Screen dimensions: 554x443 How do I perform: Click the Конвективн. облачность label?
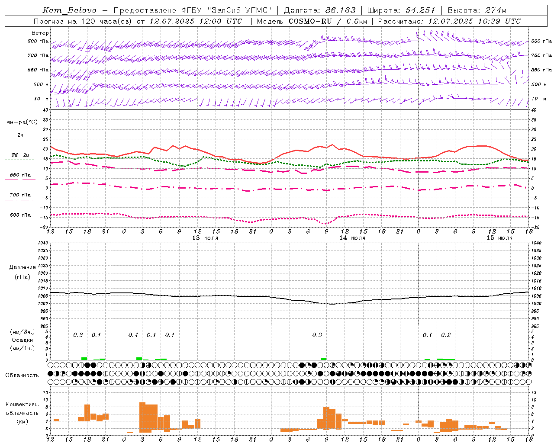point(22,409)
